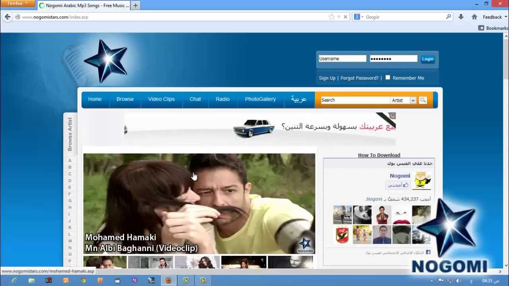Click the ad info icon on banner corner
Image resolution: width=509 pixels, height=286 pixels.
(x=393, y=116)
